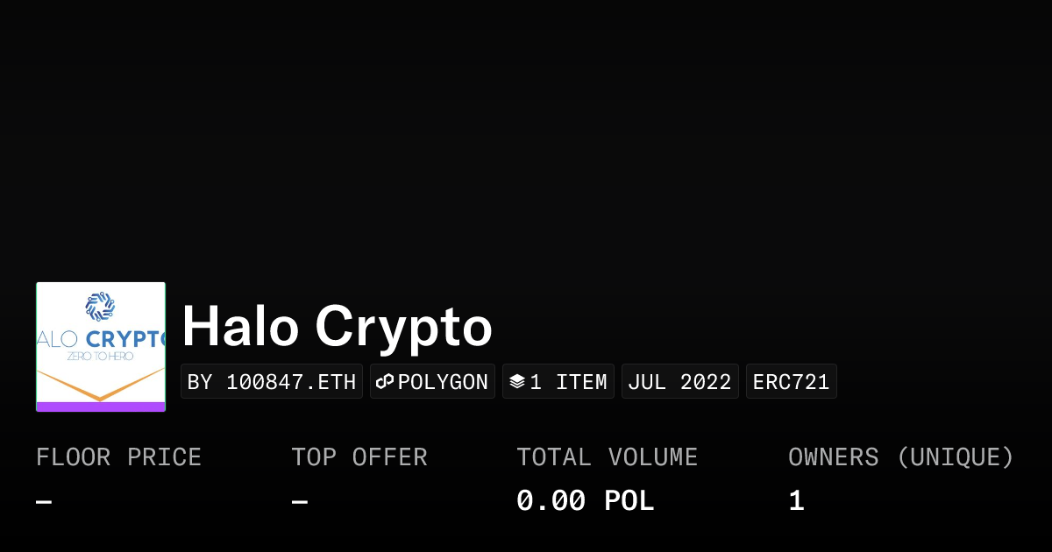Click the stacked layers items icon
Viewport: 1052px width, 552px height.
517,382
